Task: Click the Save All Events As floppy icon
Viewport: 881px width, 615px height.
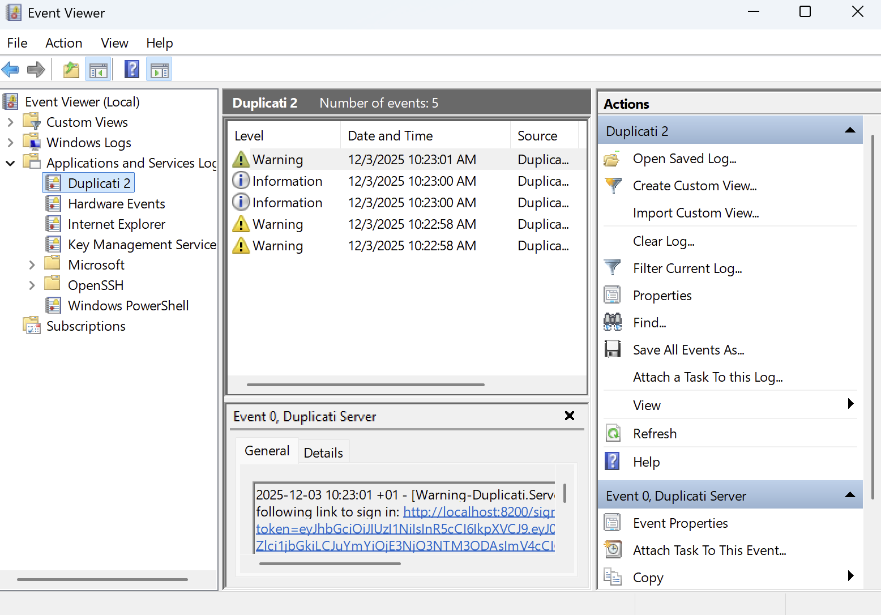Action: pos(613,349)
